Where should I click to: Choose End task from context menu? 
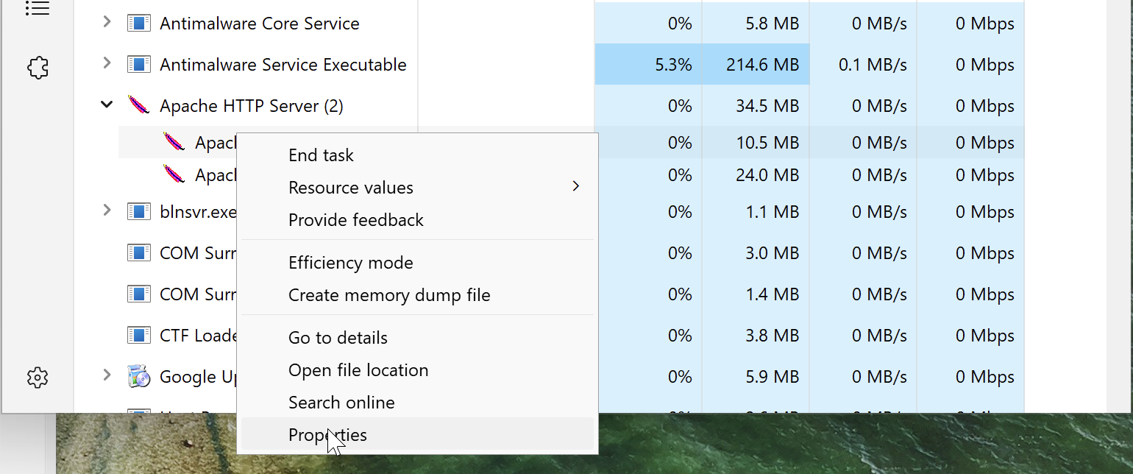pyautogui.click(x=321, y=155)
